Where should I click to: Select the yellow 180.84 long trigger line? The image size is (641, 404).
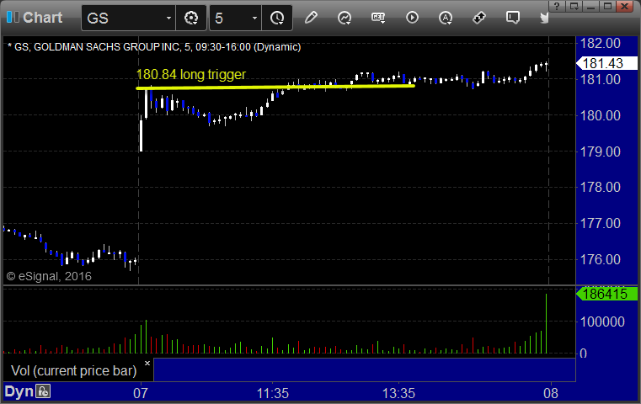click(275, 87)
